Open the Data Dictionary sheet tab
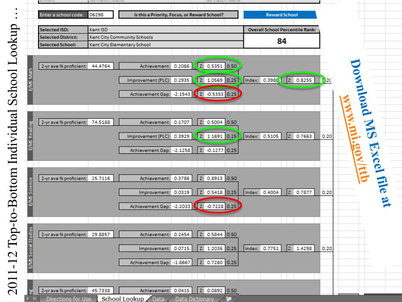Image resolution: width=402 pixels, height=302 pixels. click(194, 299)
